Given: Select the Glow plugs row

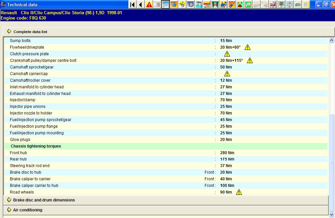Looking at the screenshot, I should point(166,140).
